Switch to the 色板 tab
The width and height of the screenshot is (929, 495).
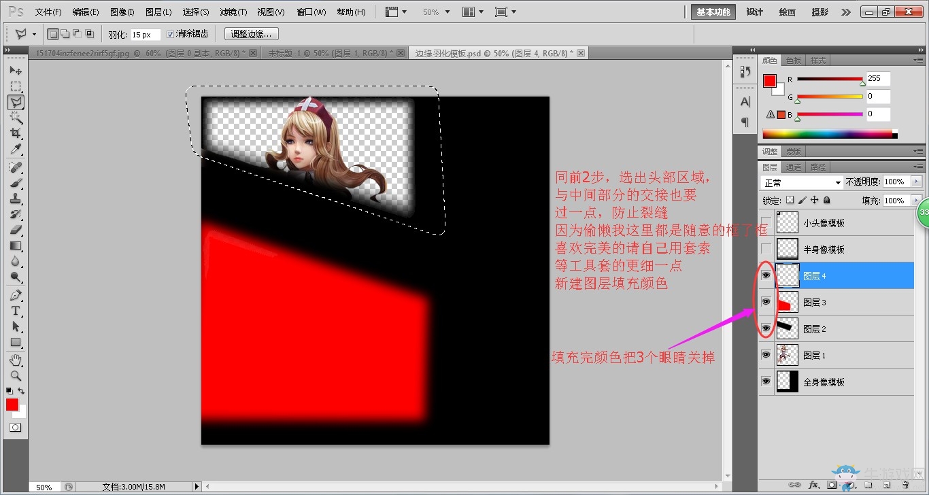[794, 61]
